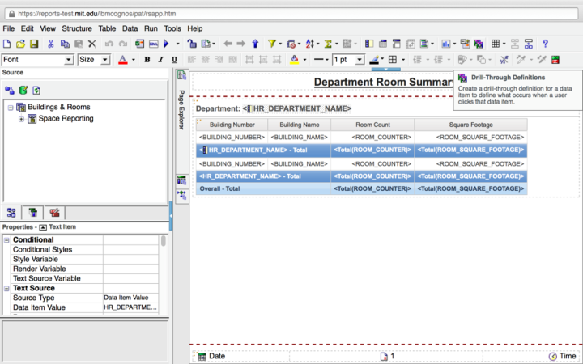The height and width of the screenshot is (364, 583).
Task: Toggle underline formatting
Action: 173,60
